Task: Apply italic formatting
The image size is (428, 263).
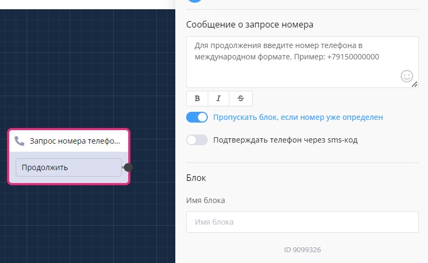Action: pos(219,98)
